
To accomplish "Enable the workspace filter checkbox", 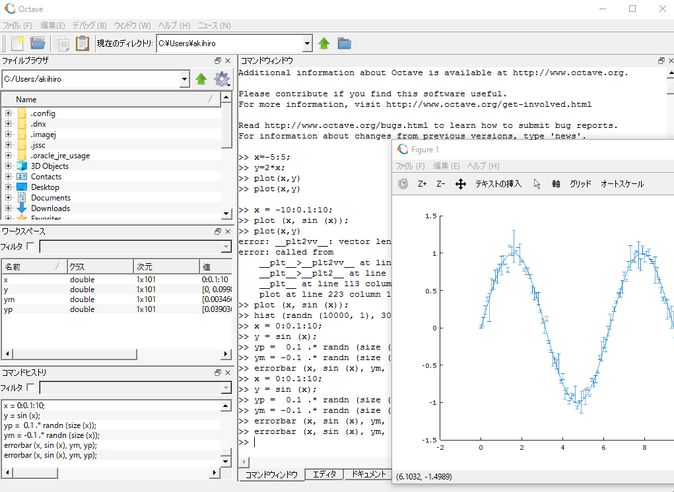I will (30, 247).
